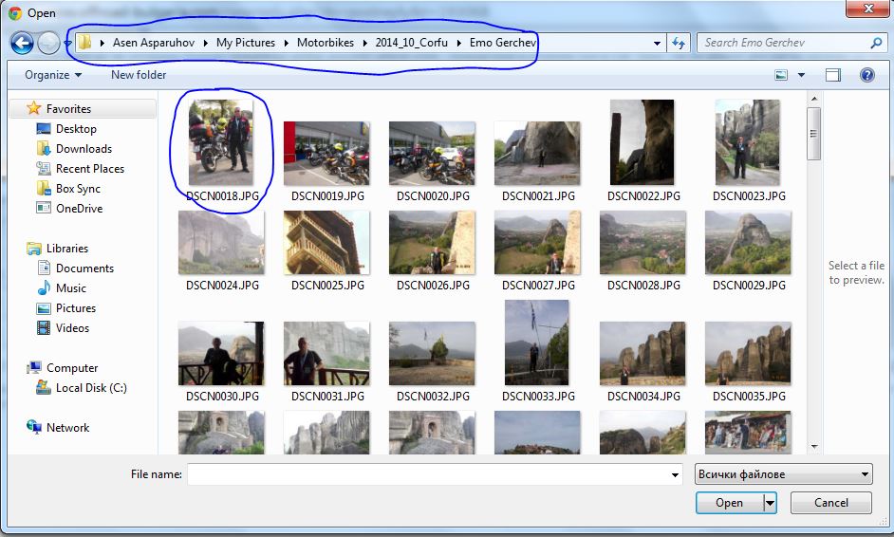Click the Forward navigation arrow
This screenshot has height=537, width=894.
(x=48, y=44)
